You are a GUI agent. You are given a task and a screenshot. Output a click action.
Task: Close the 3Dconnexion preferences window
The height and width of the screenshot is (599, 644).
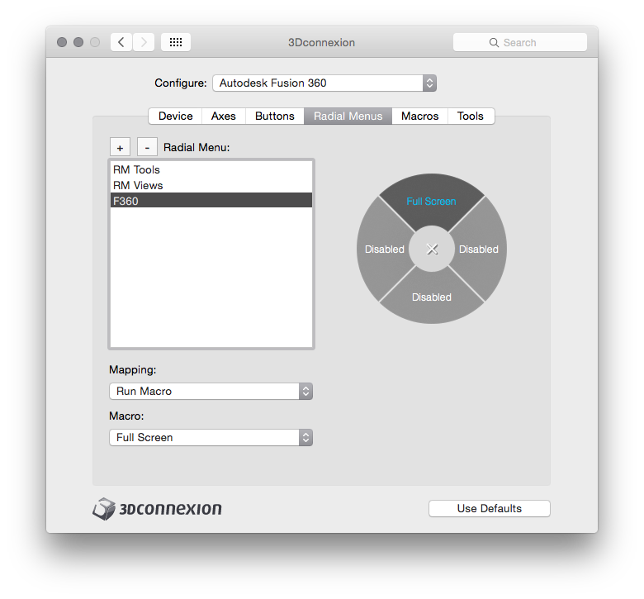point(62,42)
